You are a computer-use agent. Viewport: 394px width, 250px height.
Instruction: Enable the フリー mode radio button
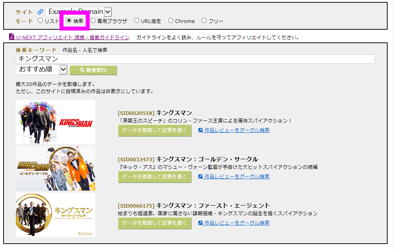[204, 21]
